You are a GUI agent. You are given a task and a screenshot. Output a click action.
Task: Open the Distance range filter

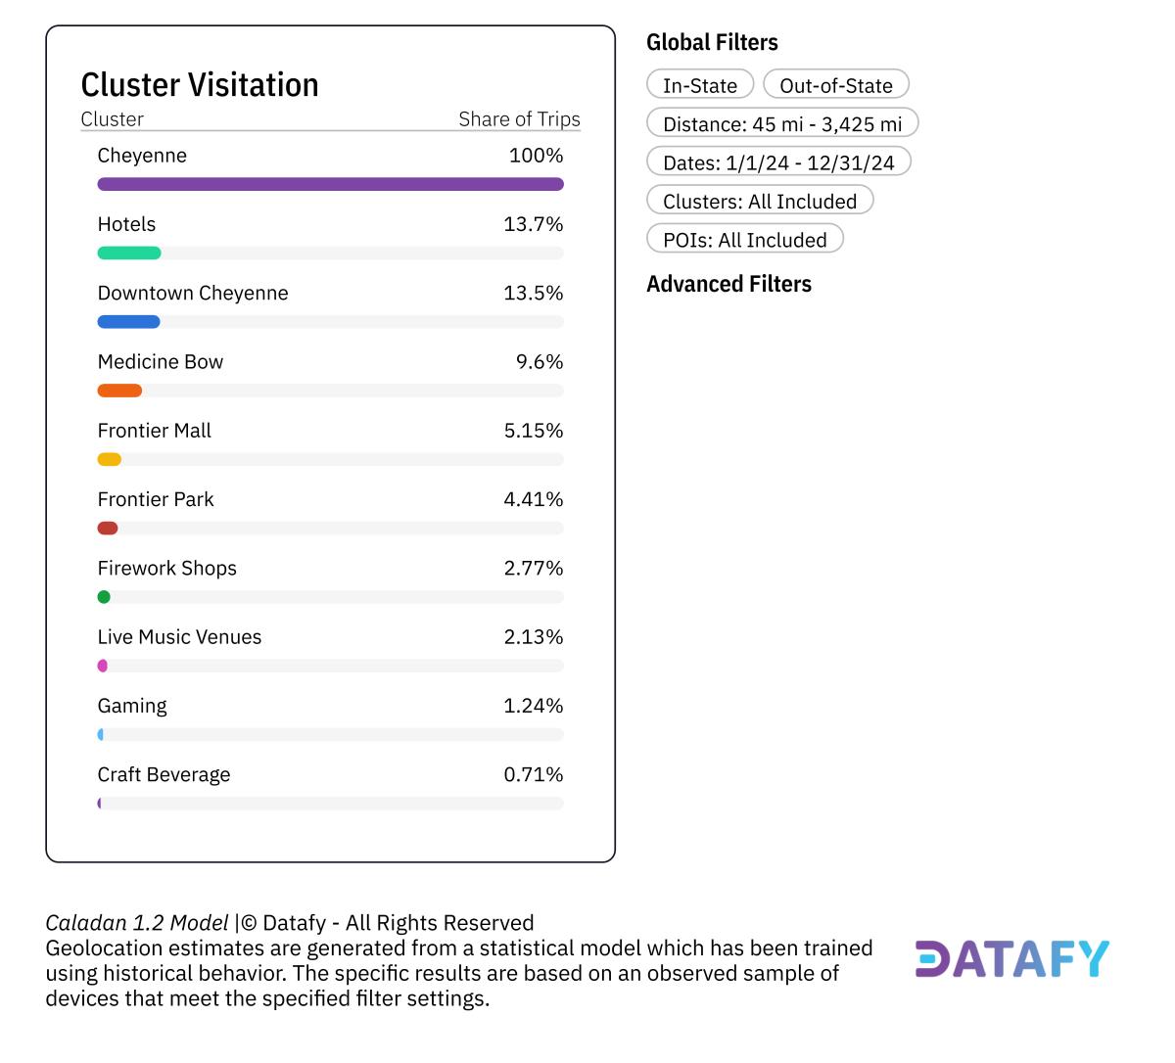[781, 124]
